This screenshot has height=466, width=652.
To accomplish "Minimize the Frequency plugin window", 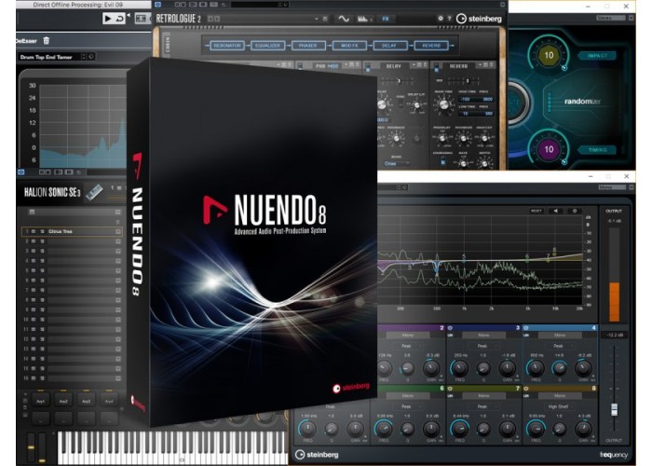I will (591, 176).
